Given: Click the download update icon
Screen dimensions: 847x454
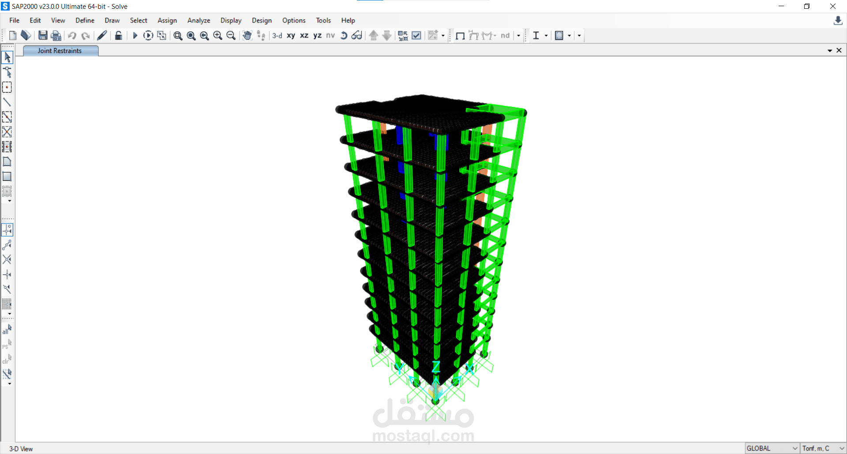Looking at the screenshot, I should click(838, 21).
